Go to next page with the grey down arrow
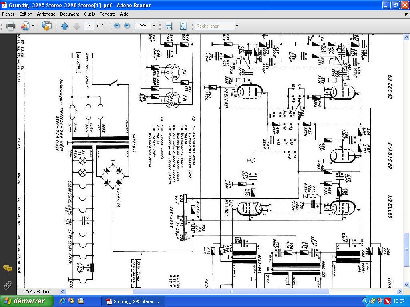The height and width of the screenshot is (307, 410). (76, 26)
